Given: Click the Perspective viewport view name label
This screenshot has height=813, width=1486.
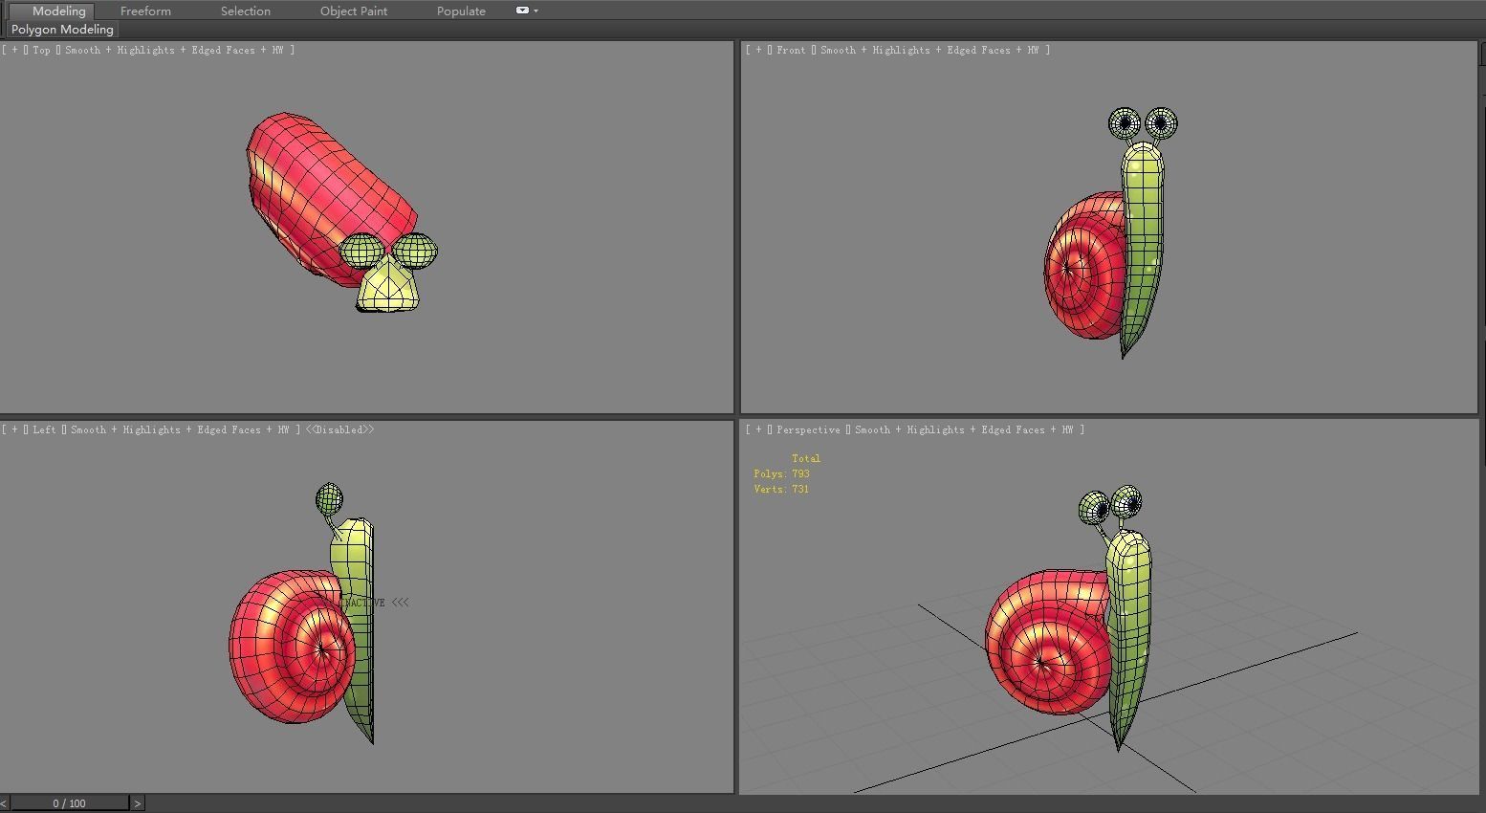Looking at the screenshot, I should [808, 429].
